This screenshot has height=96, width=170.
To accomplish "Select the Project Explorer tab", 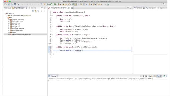I will [x=18, y=8].
